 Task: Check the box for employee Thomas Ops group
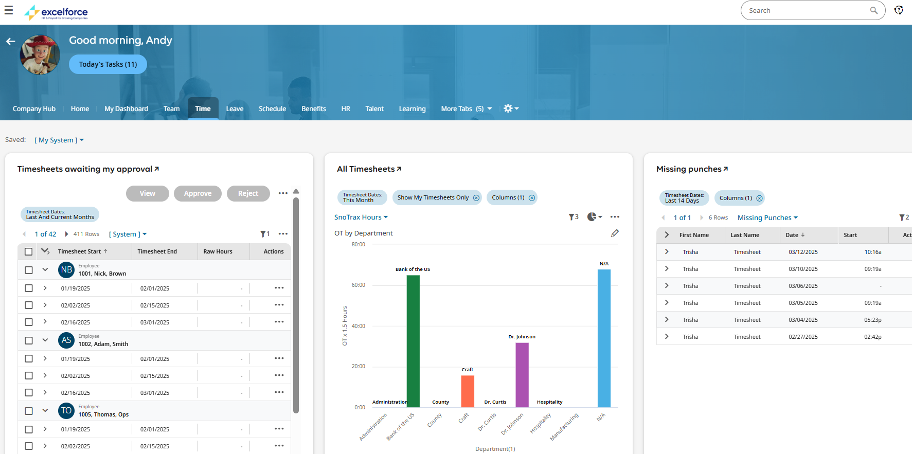[29, 411]
